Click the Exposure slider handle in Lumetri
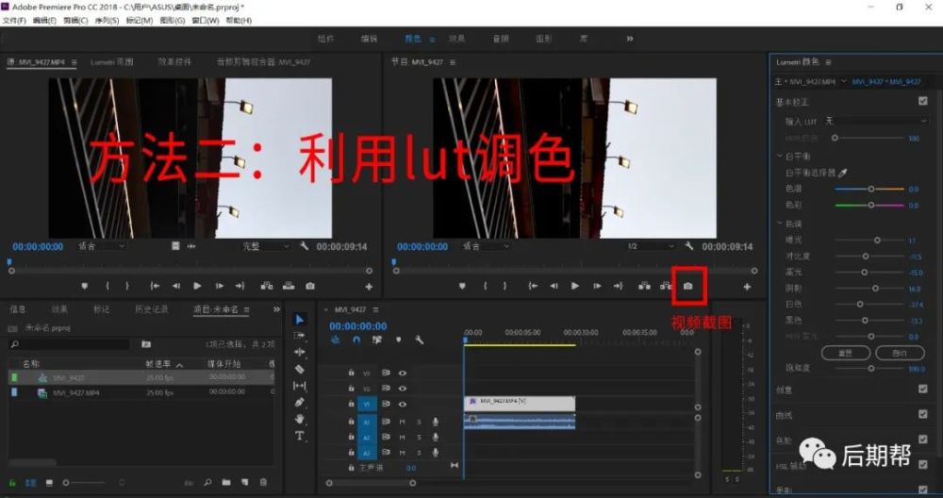943x498 pixels. (x=877, y=240)
